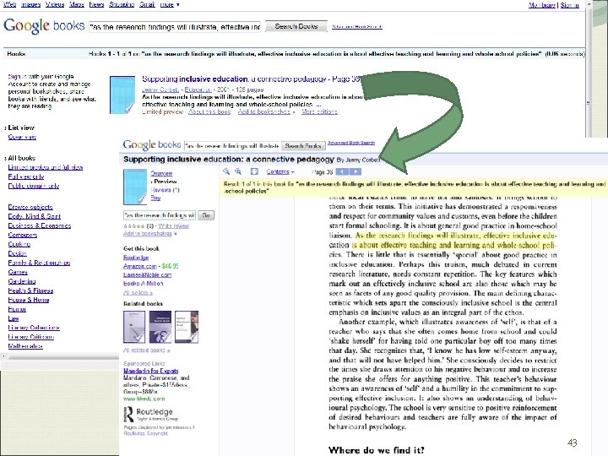The height and width of the screenshot is (456, 608).
Task: Open Advanced Book Search link at top
Action: 357,27
